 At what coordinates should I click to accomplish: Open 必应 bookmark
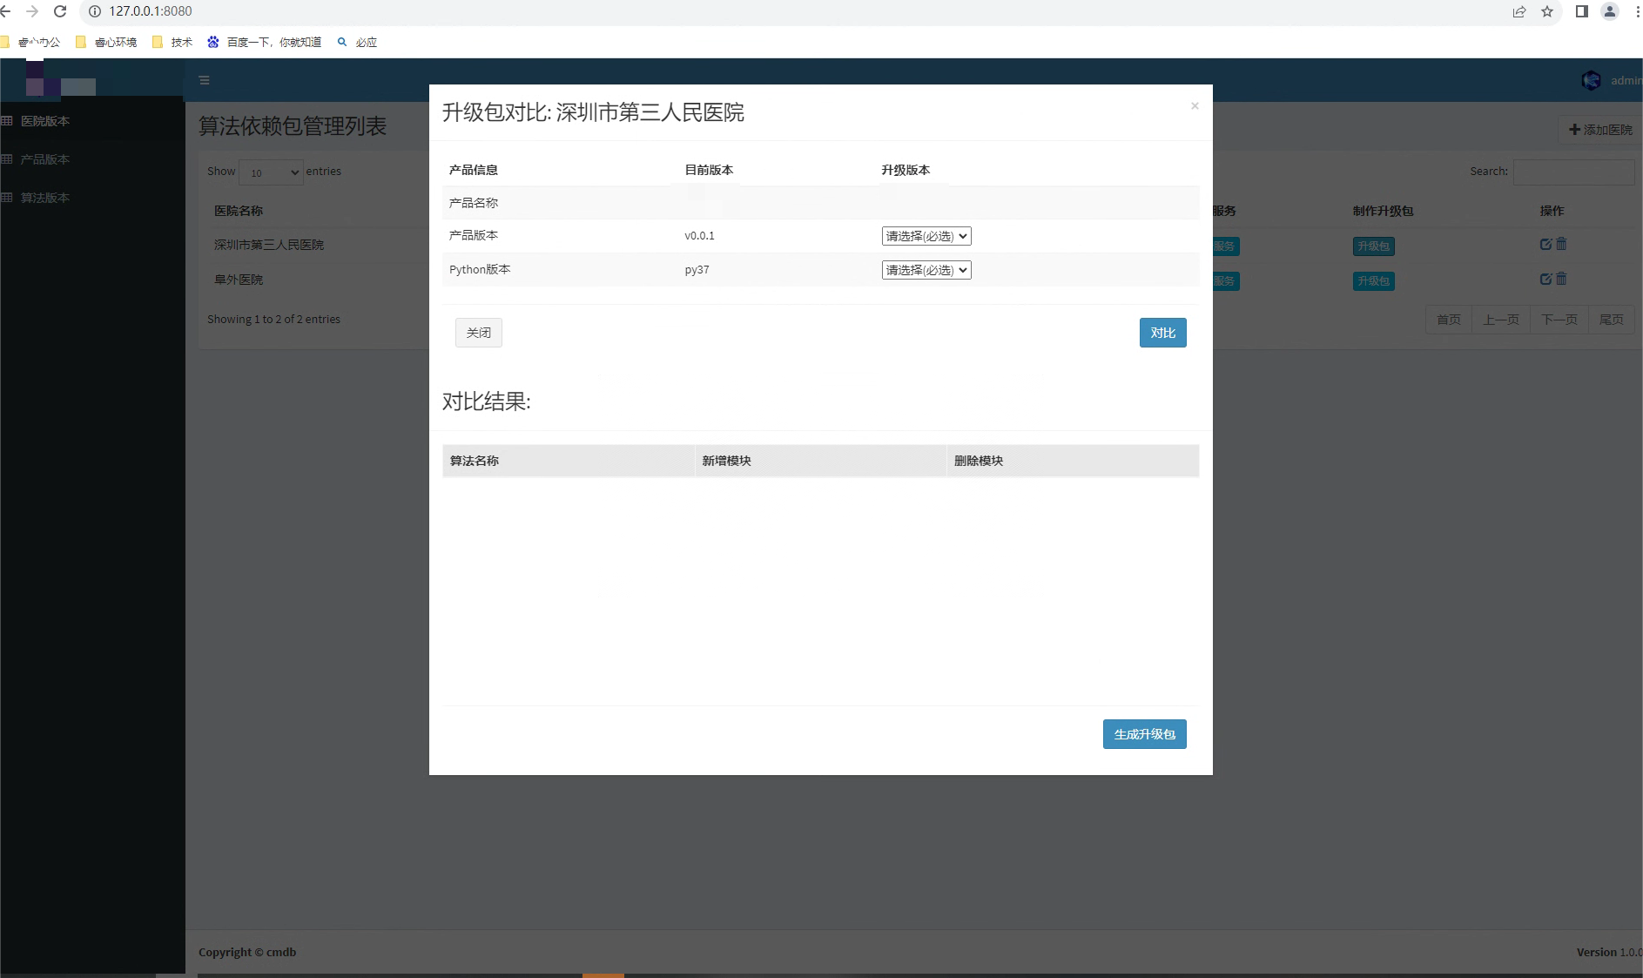click(x=357, y=42)
